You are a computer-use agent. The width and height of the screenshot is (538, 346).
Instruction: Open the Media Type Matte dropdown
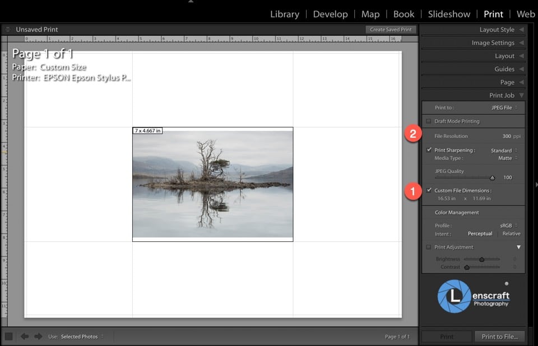click(x=506, y=157)
